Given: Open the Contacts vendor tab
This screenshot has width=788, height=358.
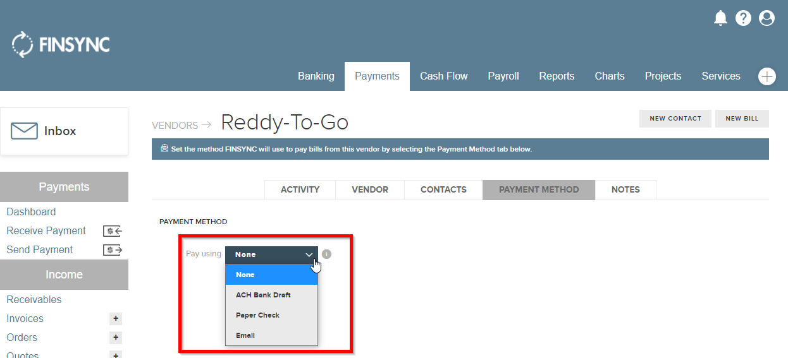Looking at the screenshot, I should click(x=443, y=189).
